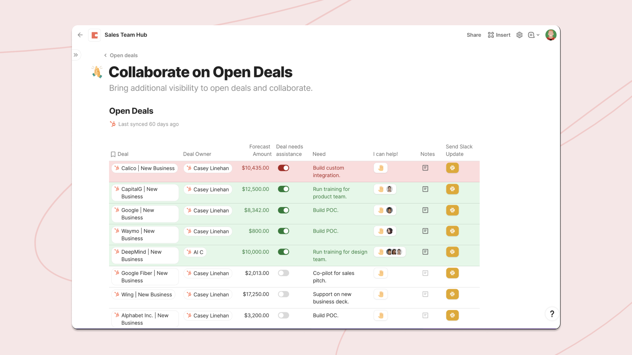Viewport: 632px width, 355px height.
Task: Raise a hand to help on Google Fiber deal
Action: pyautogui.click(x=380, y=273)
